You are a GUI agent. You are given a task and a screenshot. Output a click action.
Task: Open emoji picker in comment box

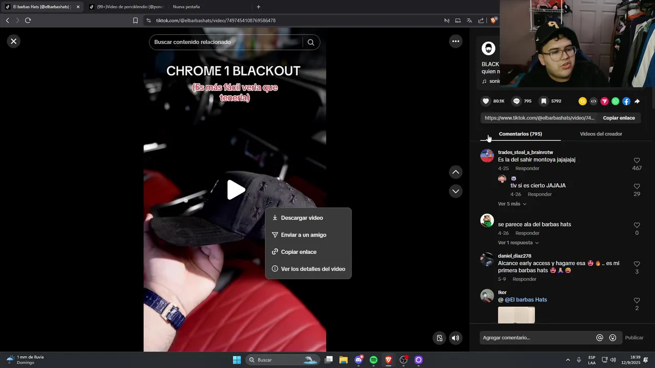[x=613, y=338]
